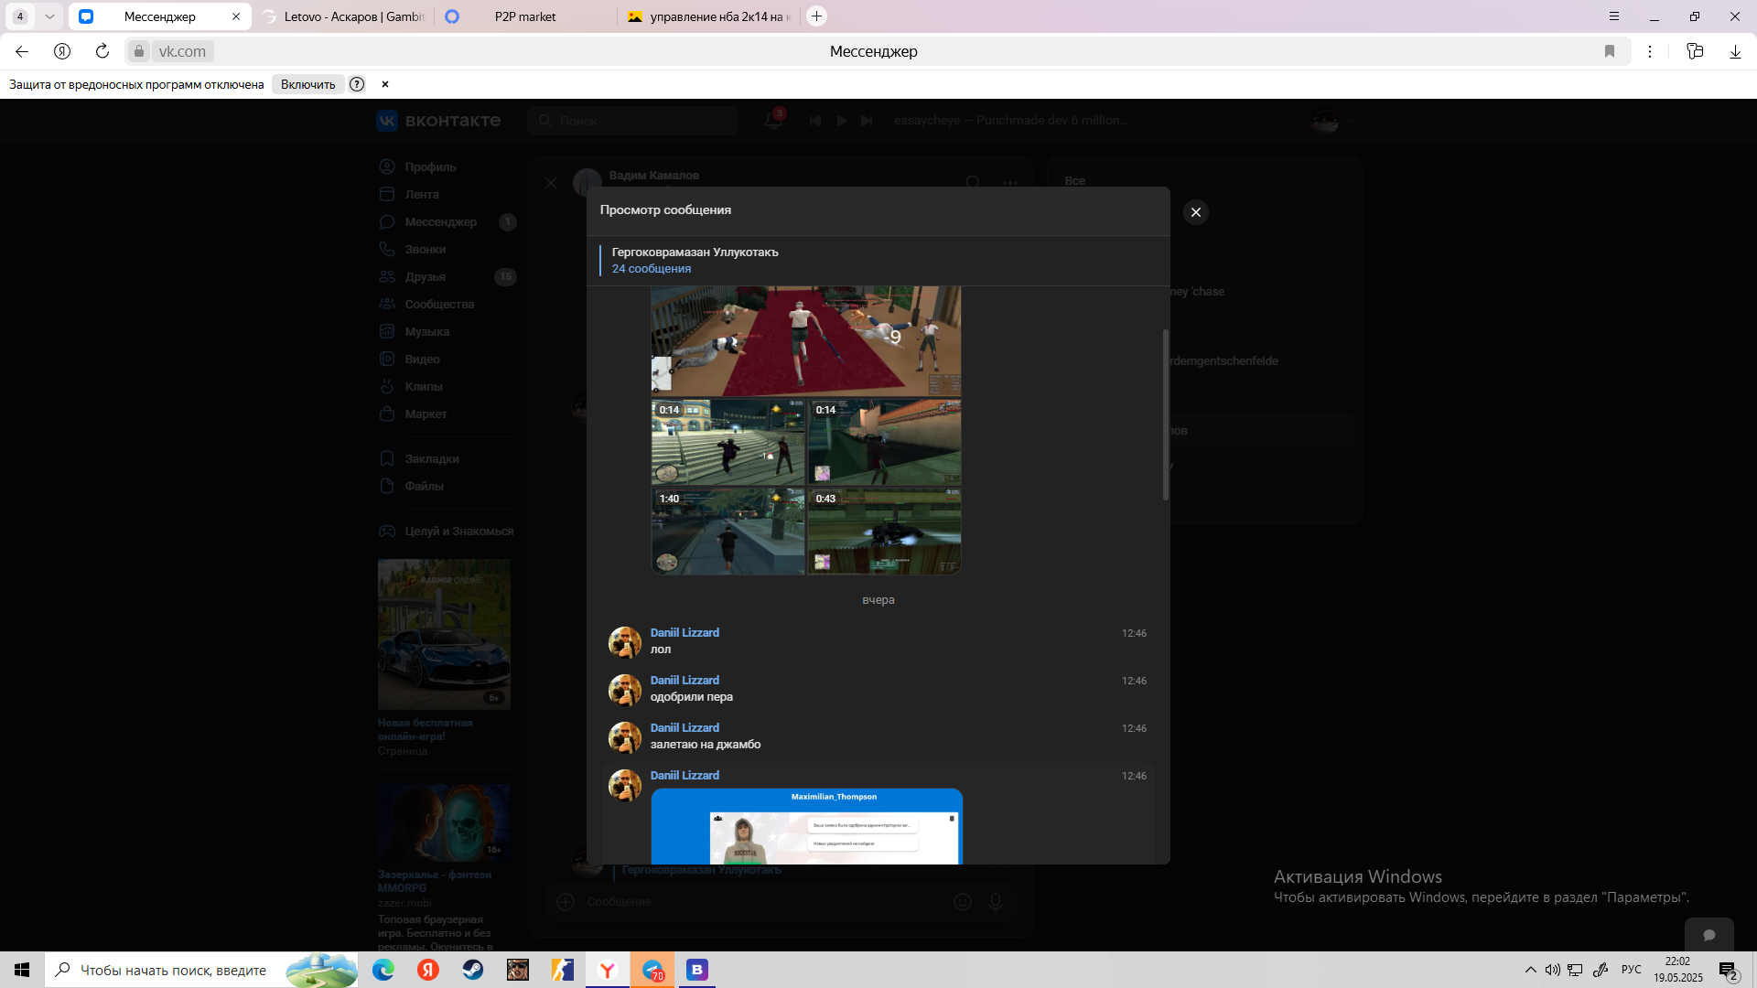The image size is (1757, 988).
Task: Open the 1:40 video thumbnail
Action: (728, 532)
